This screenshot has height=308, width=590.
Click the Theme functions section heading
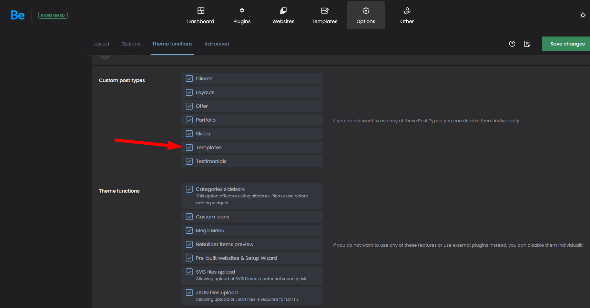pyautogui.click(x=119, y=191)
